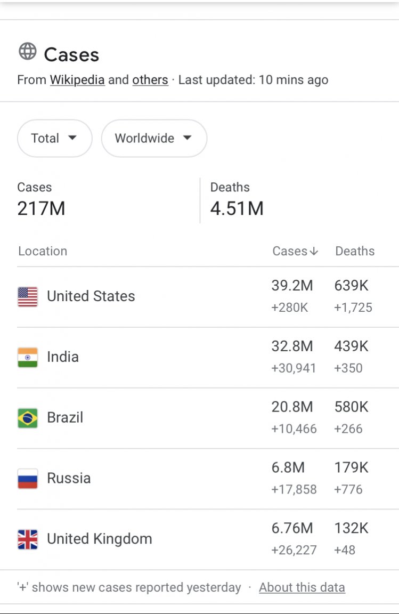The height and width of the screenshot is (614, 399).
Task: Click the globe icon beside Cases
Action: pos(28,52)
